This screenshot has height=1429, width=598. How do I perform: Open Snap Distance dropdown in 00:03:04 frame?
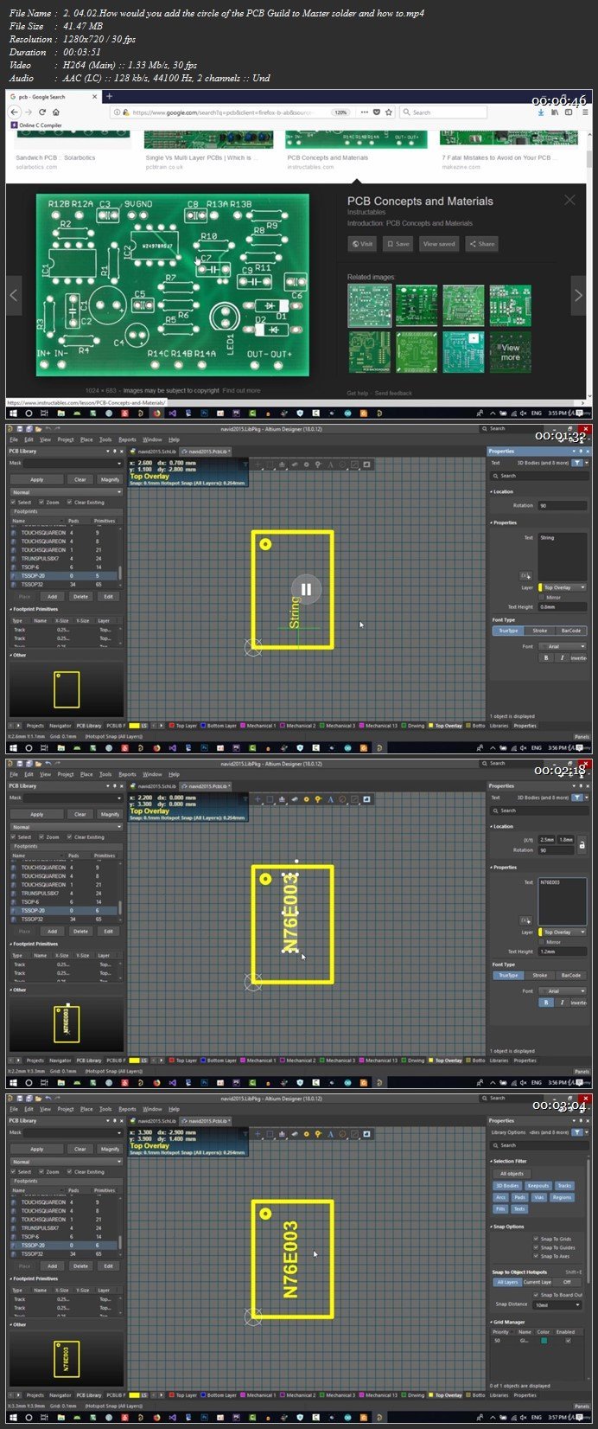tap(558, 1304)
